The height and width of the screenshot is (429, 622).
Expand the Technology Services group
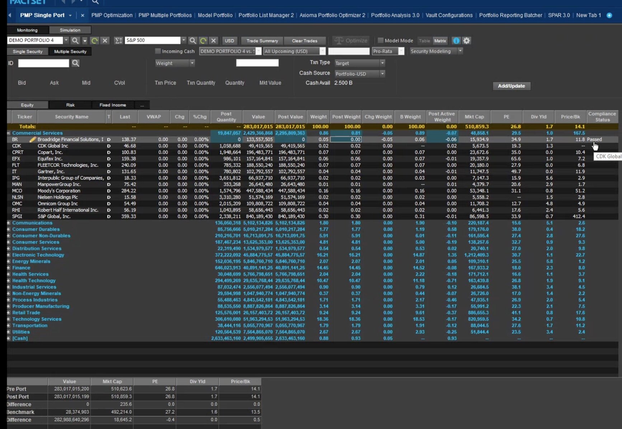(x=9, y=319)
